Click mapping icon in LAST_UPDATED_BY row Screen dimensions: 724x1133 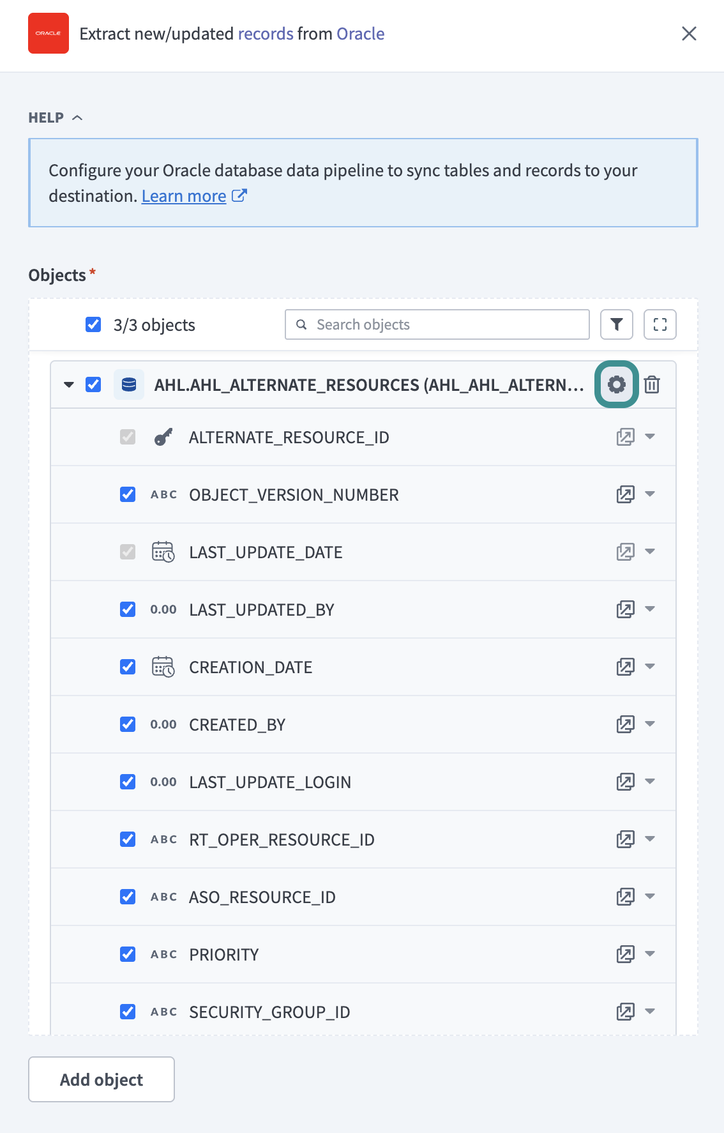pyautogui.click(x=625, y=609)
